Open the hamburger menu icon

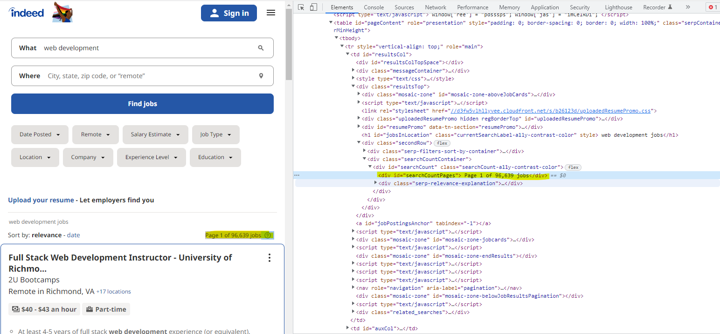pyautogui.click(x=271, y=13)
